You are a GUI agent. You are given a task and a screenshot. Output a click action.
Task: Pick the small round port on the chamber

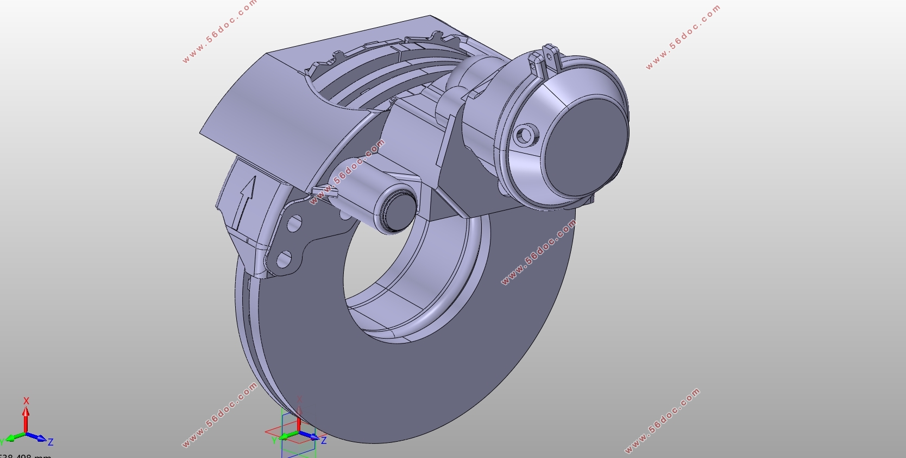(x=524, y=135)
